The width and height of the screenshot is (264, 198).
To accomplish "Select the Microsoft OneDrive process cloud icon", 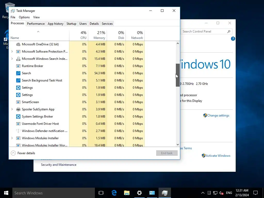I will pos(18,44).
